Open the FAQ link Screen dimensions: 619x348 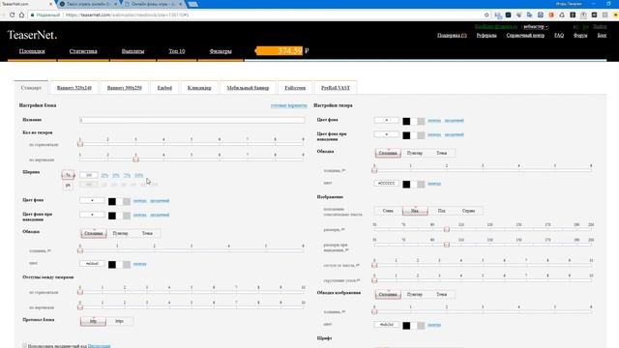coord(559,36)
